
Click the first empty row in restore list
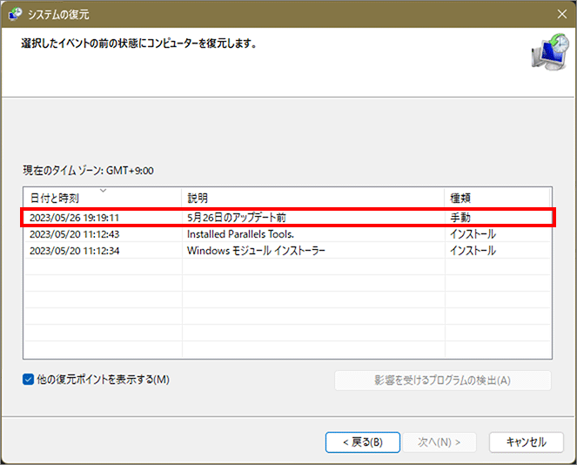(x=287, y=267)
